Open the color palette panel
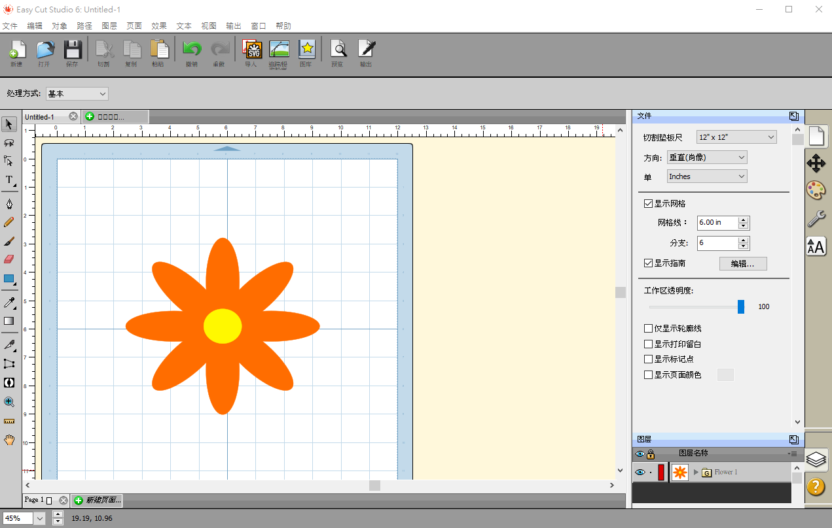 click(x=816, y=191)
